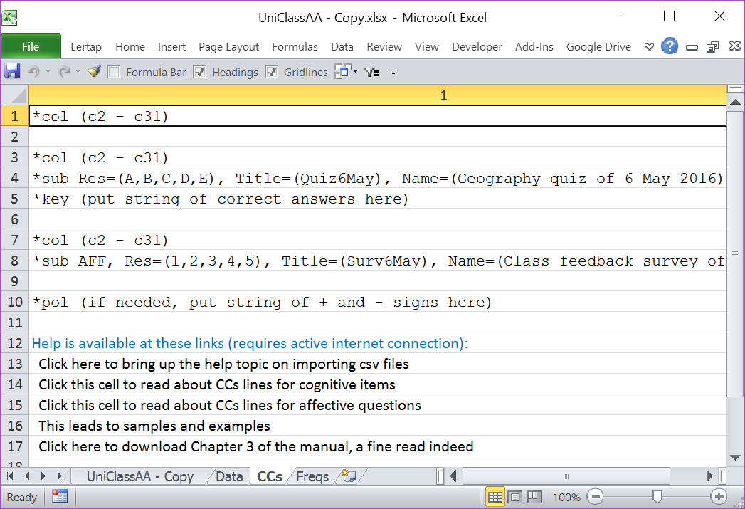Expand the Customize Quick Access Toolbar dropdown
The height and width of the screenshot is (509, 745).
(x=393, y=72)
